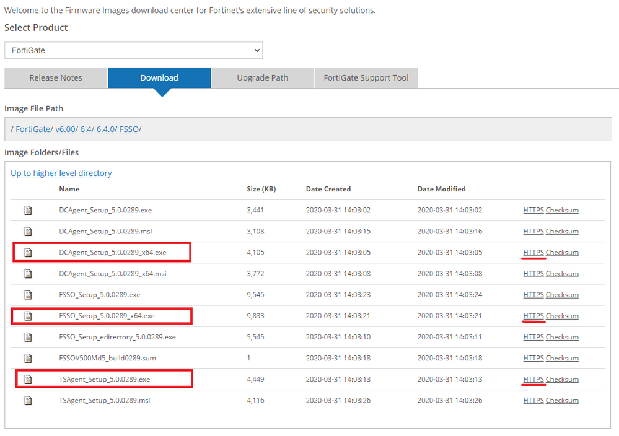This screenshot has height=436, width=619.
Task: View Checksum for DCAgent_Setup_5.0.0289.exe
Action: 562,211
